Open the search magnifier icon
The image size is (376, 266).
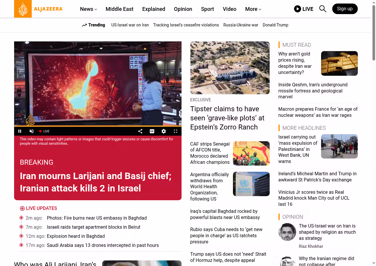(x=323, y=9)
